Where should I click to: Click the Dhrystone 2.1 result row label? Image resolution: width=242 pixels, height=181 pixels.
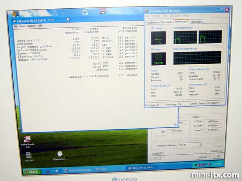(x=28, y=40)
